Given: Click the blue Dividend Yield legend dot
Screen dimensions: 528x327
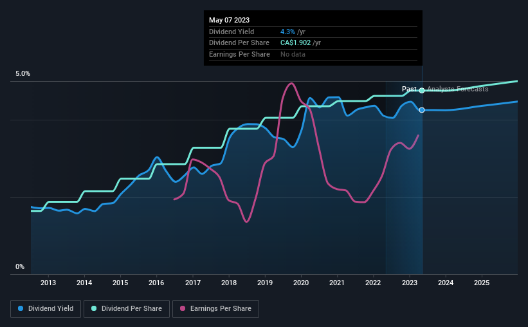Looking at the screenshot, I should (21, 308).
